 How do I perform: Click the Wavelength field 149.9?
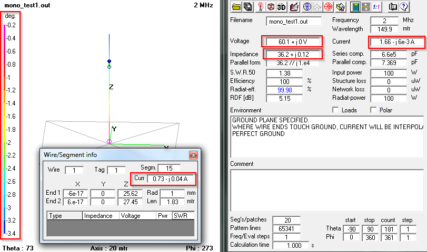click(384, 29)
